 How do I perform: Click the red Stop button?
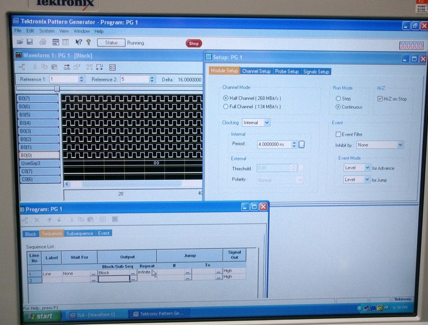(x=194, y=43)
